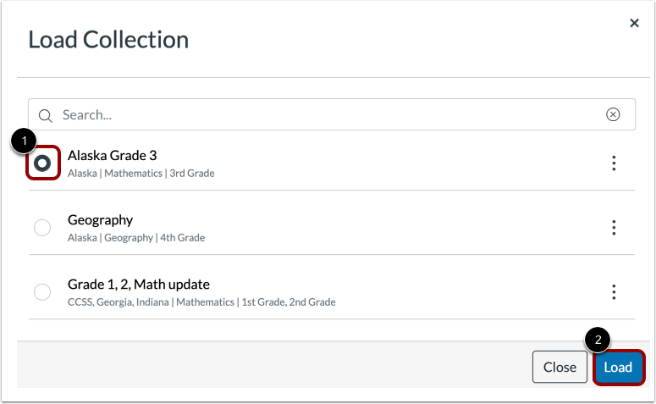Select the Geography radio button
Image resolution: width=656 pixels, height=404 pixels.
(x=42, y=227)
